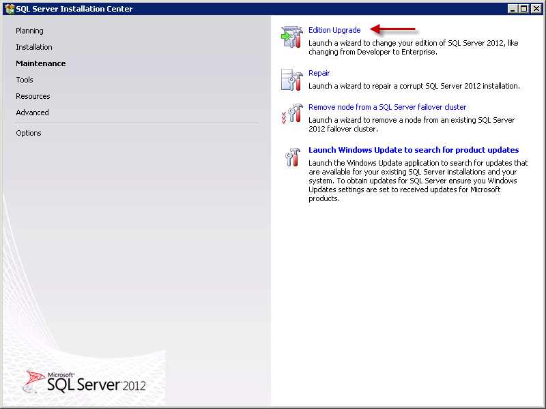This screenshot has height=409, width=546.
Task: Switch to the Tools section
Action: point(25,80)
